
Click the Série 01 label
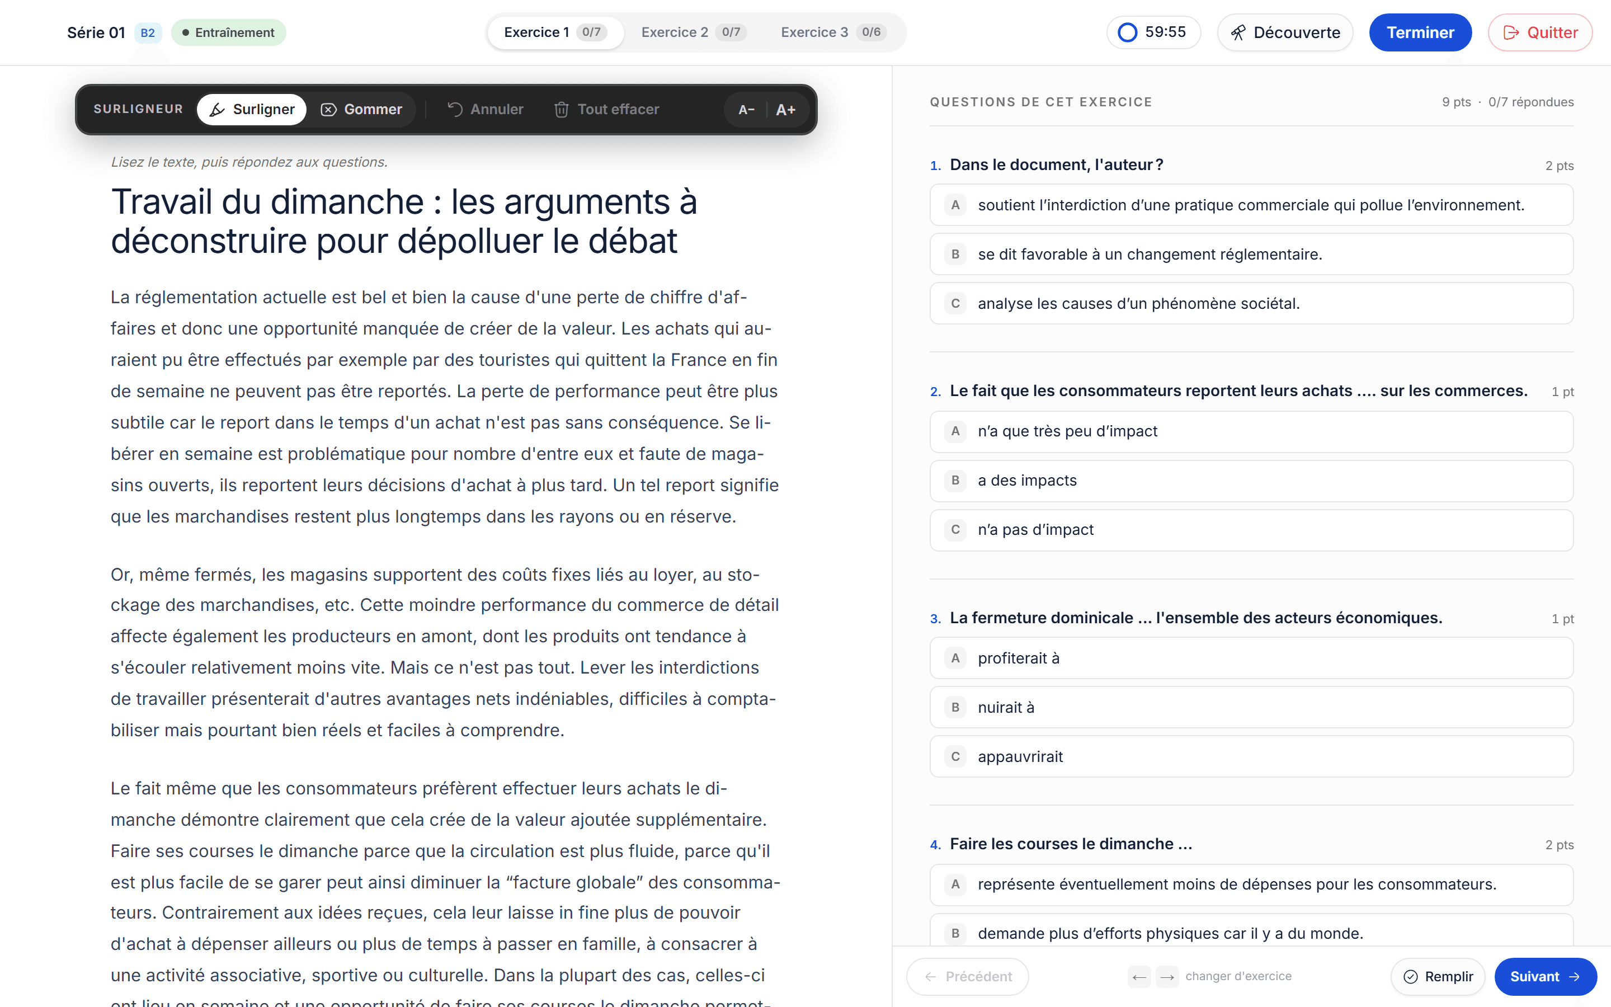tap(96, 32)
